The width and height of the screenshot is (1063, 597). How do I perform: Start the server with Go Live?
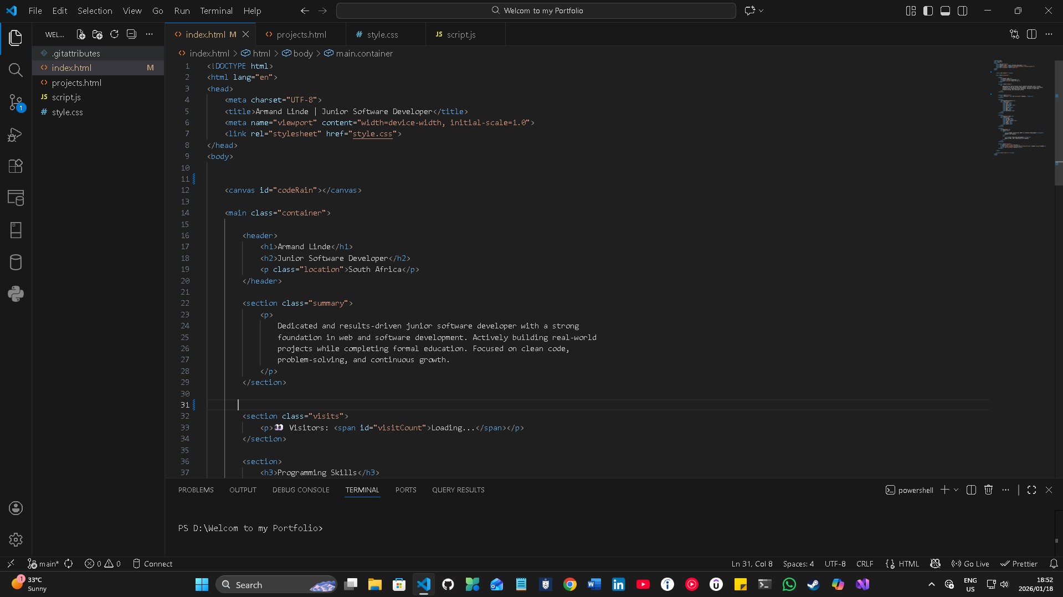tap(970, 563)
